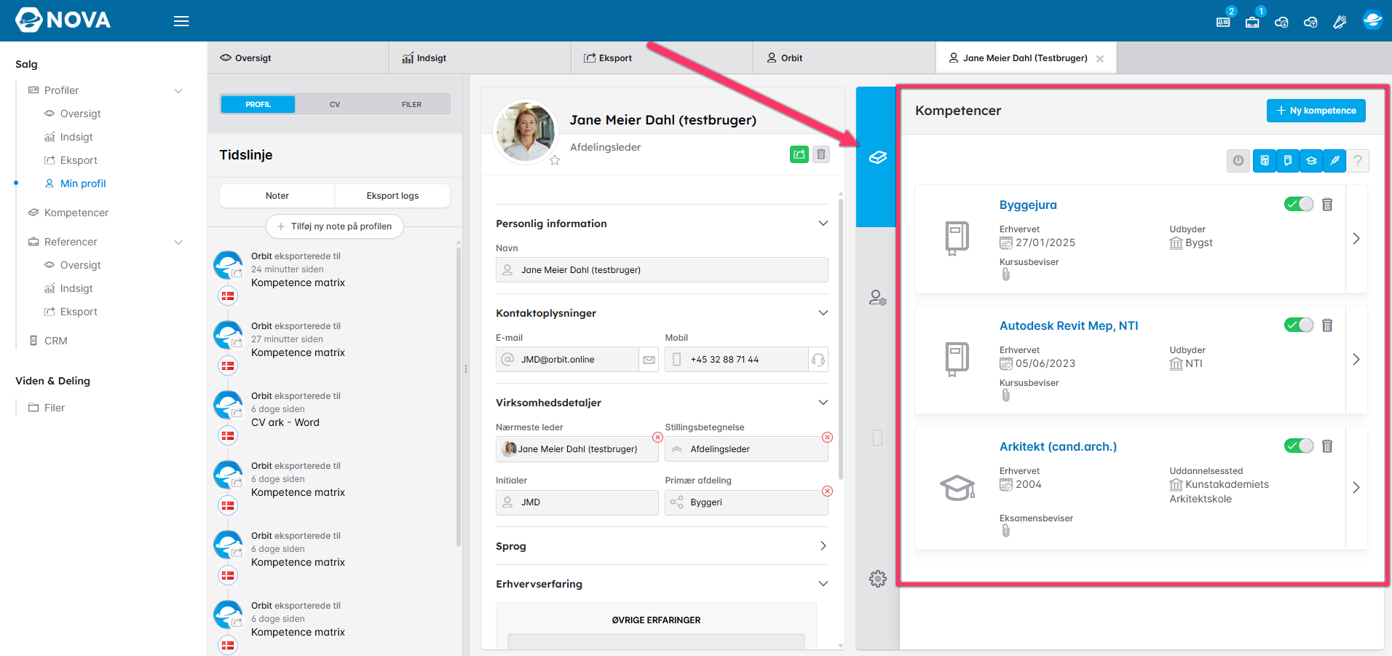Click the Initialer input field
The height and width of the screenshot is (656, 1392).
[577, 502]
